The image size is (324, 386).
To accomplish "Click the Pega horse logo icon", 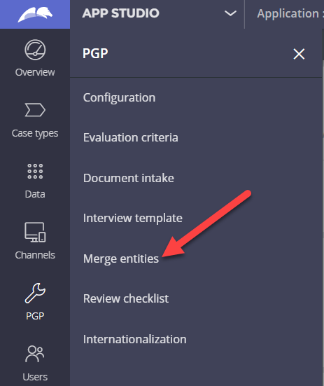I will click(35, 14).
